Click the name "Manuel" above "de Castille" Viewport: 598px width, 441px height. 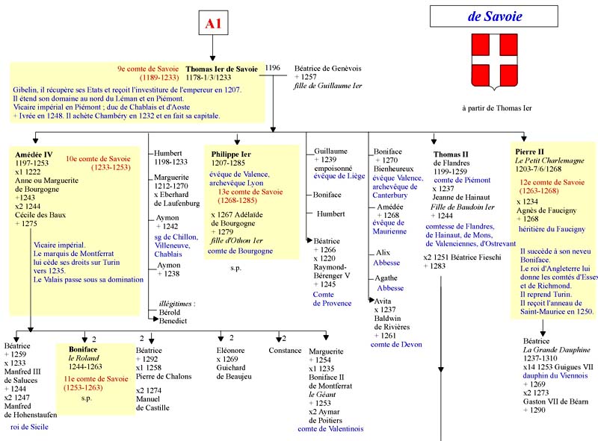coord(148,399)
